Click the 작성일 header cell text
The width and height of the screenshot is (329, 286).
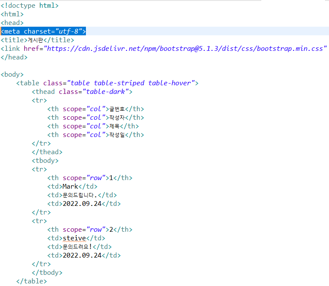coord(117,135)
